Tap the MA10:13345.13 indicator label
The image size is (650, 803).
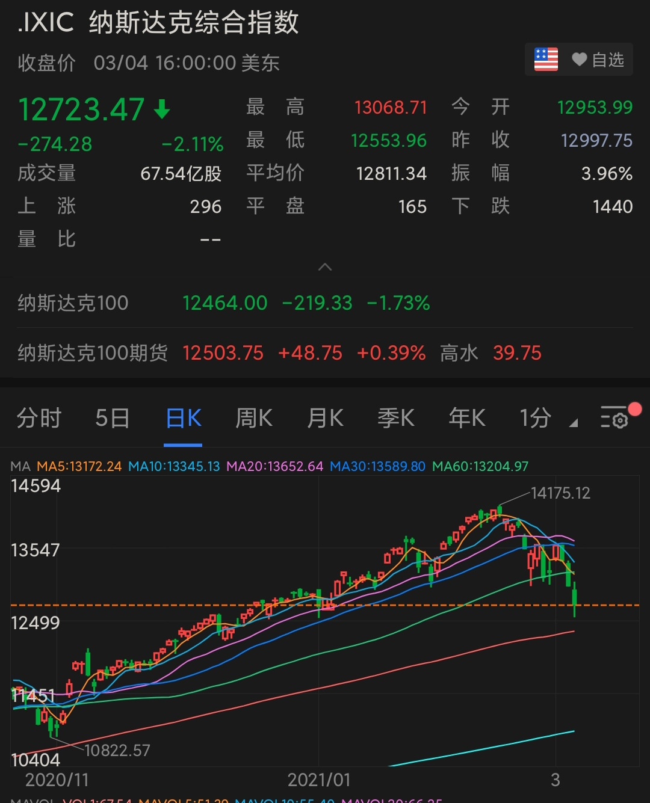[x=175, y=466]
